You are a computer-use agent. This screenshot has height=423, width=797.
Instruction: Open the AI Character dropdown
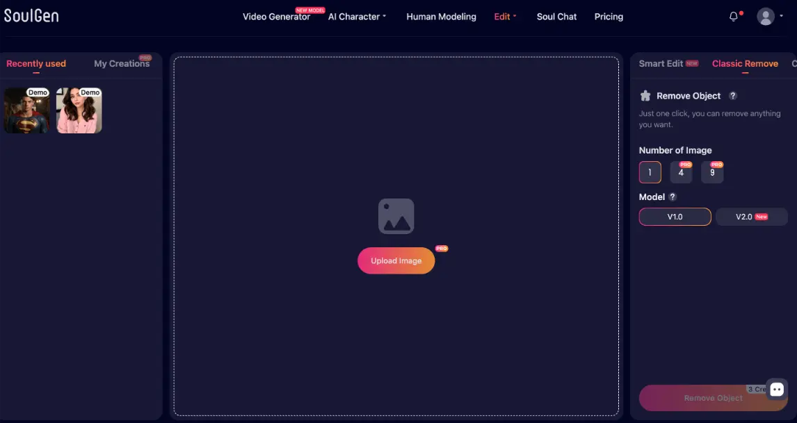tap(356, 16)
